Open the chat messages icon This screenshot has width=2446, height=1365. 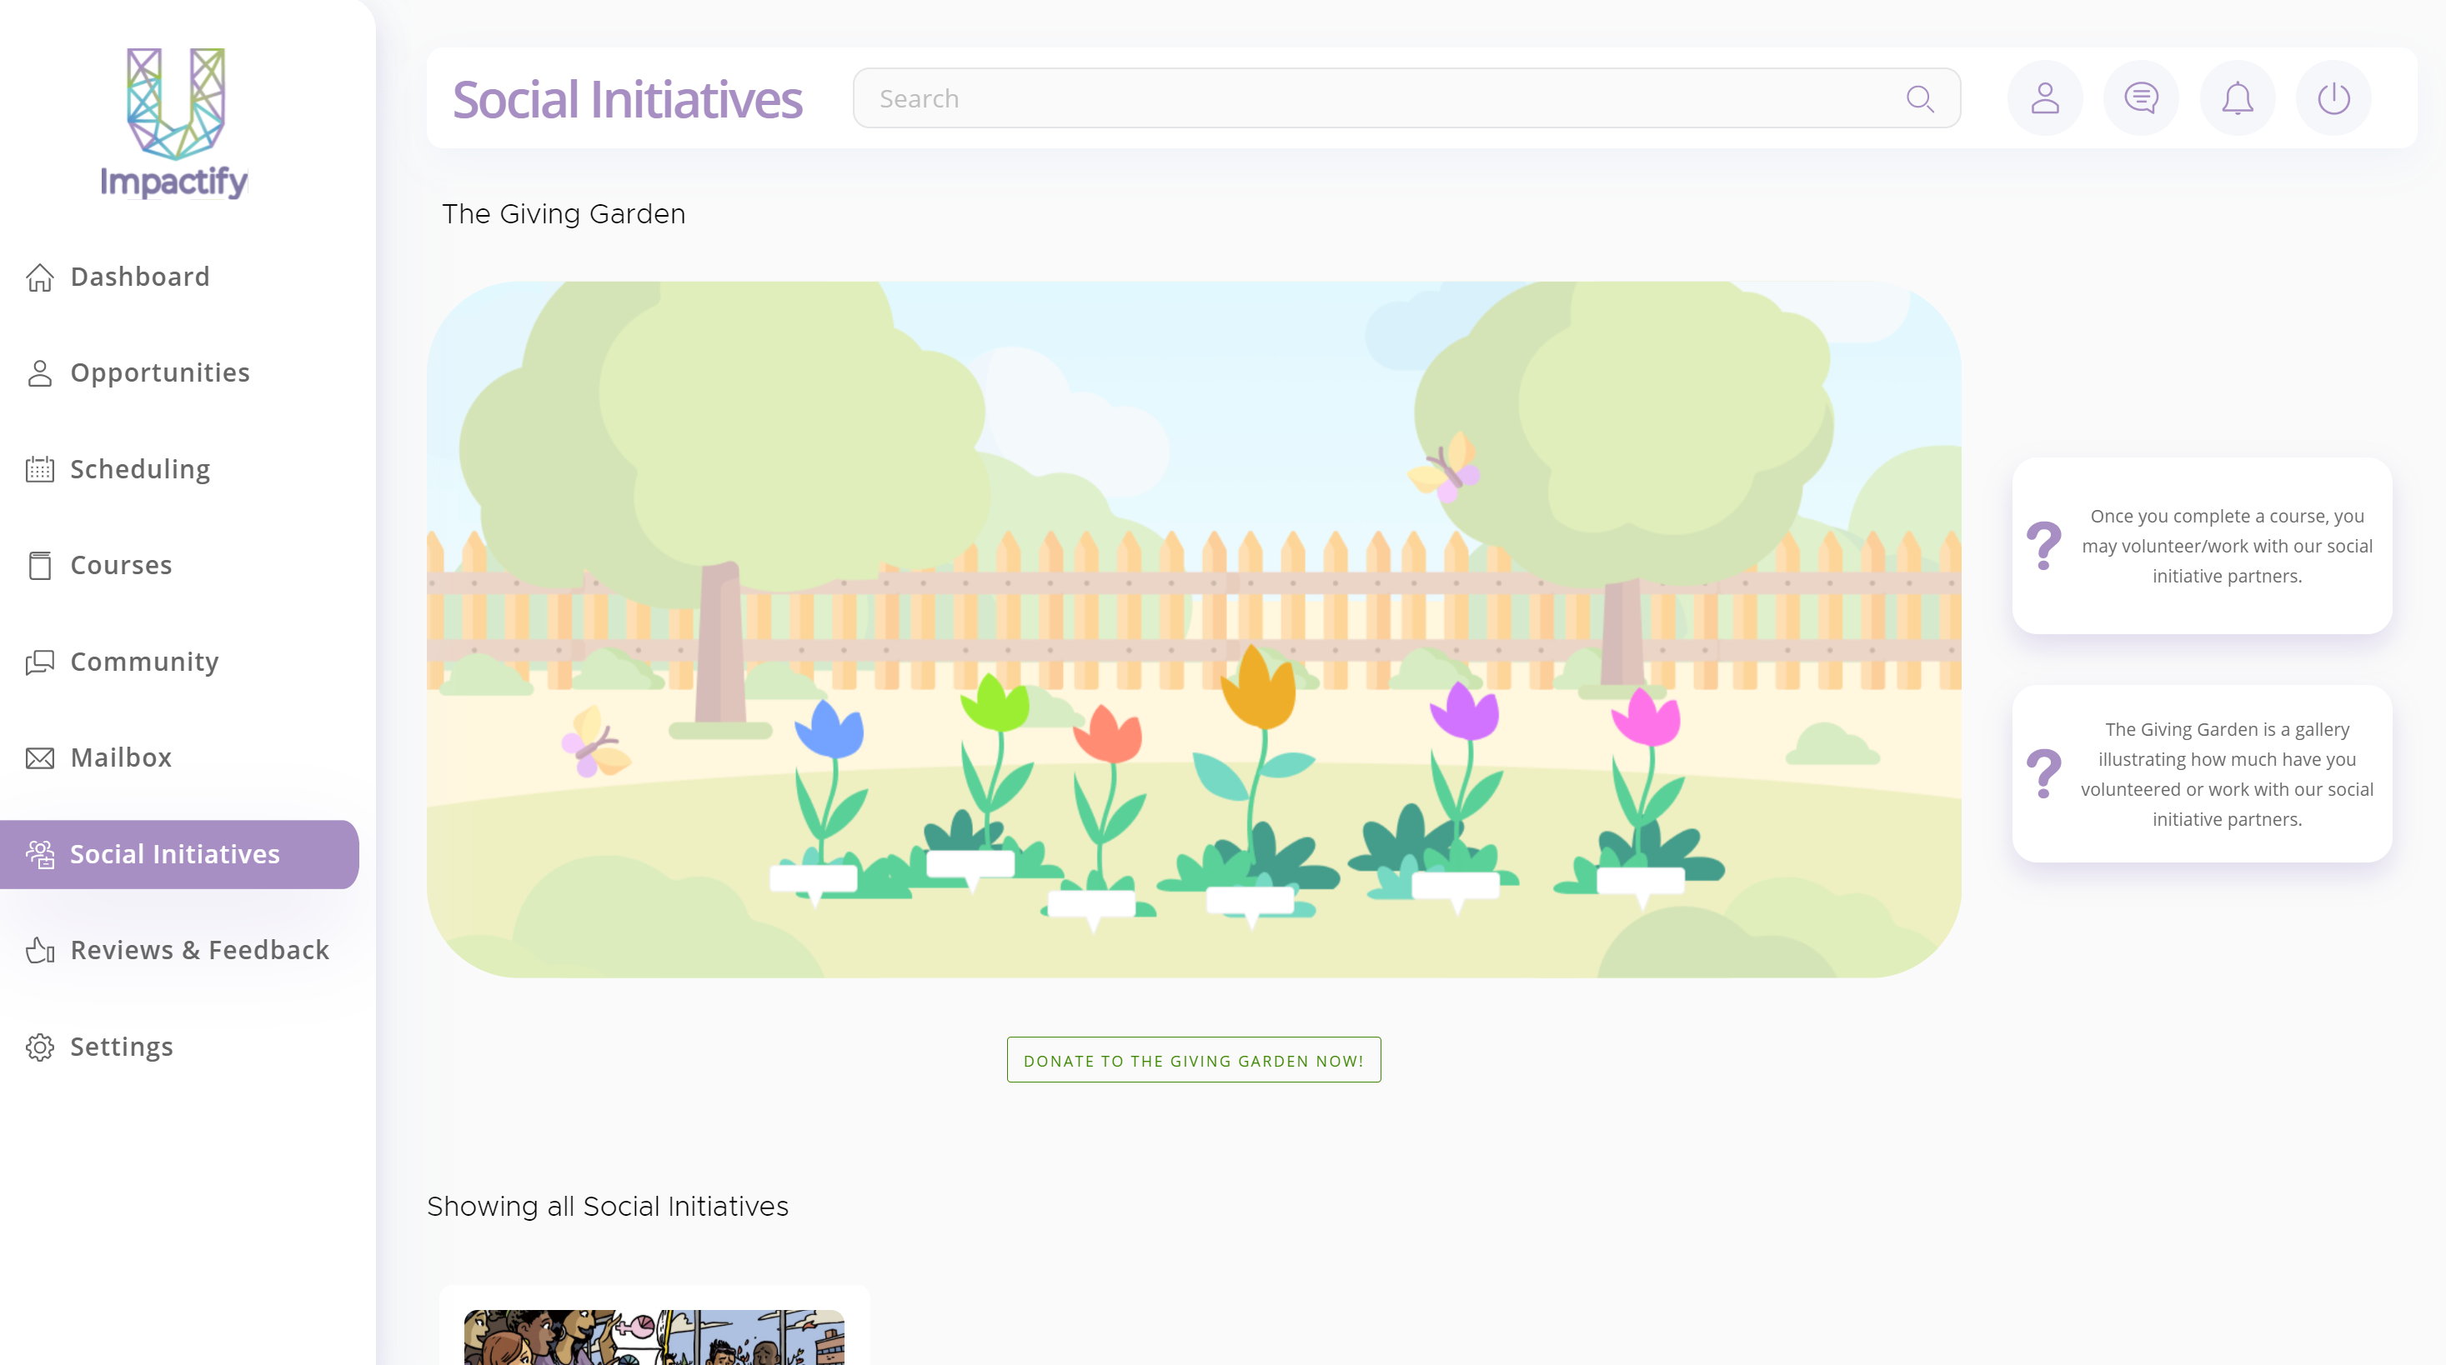click(2140, 98)
